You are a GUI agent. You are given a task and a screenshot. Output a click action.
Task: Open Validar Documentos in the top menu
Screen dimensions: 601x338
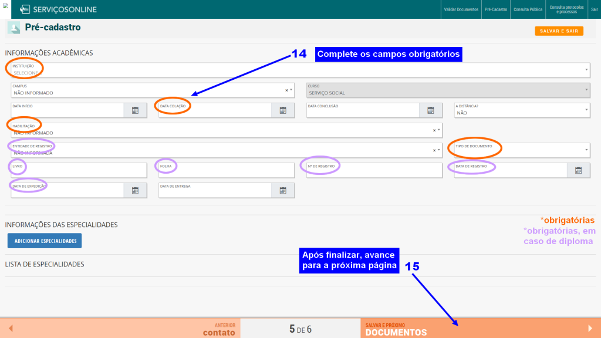click(461, 10)
